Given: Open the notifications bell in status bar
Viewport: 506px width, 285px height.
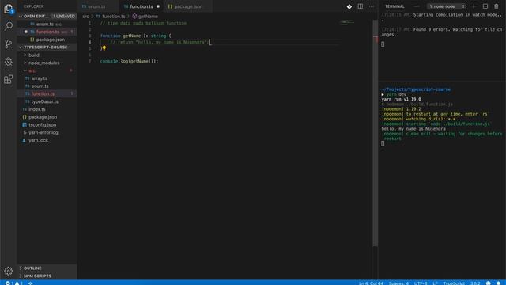Looking at the screenshot, I should click(x=499, y=283).
